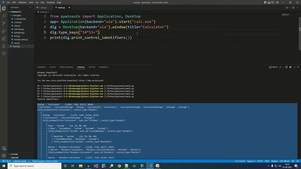Close the main.py editor tab
Screen dimensions: 301x169
point(69,8)
